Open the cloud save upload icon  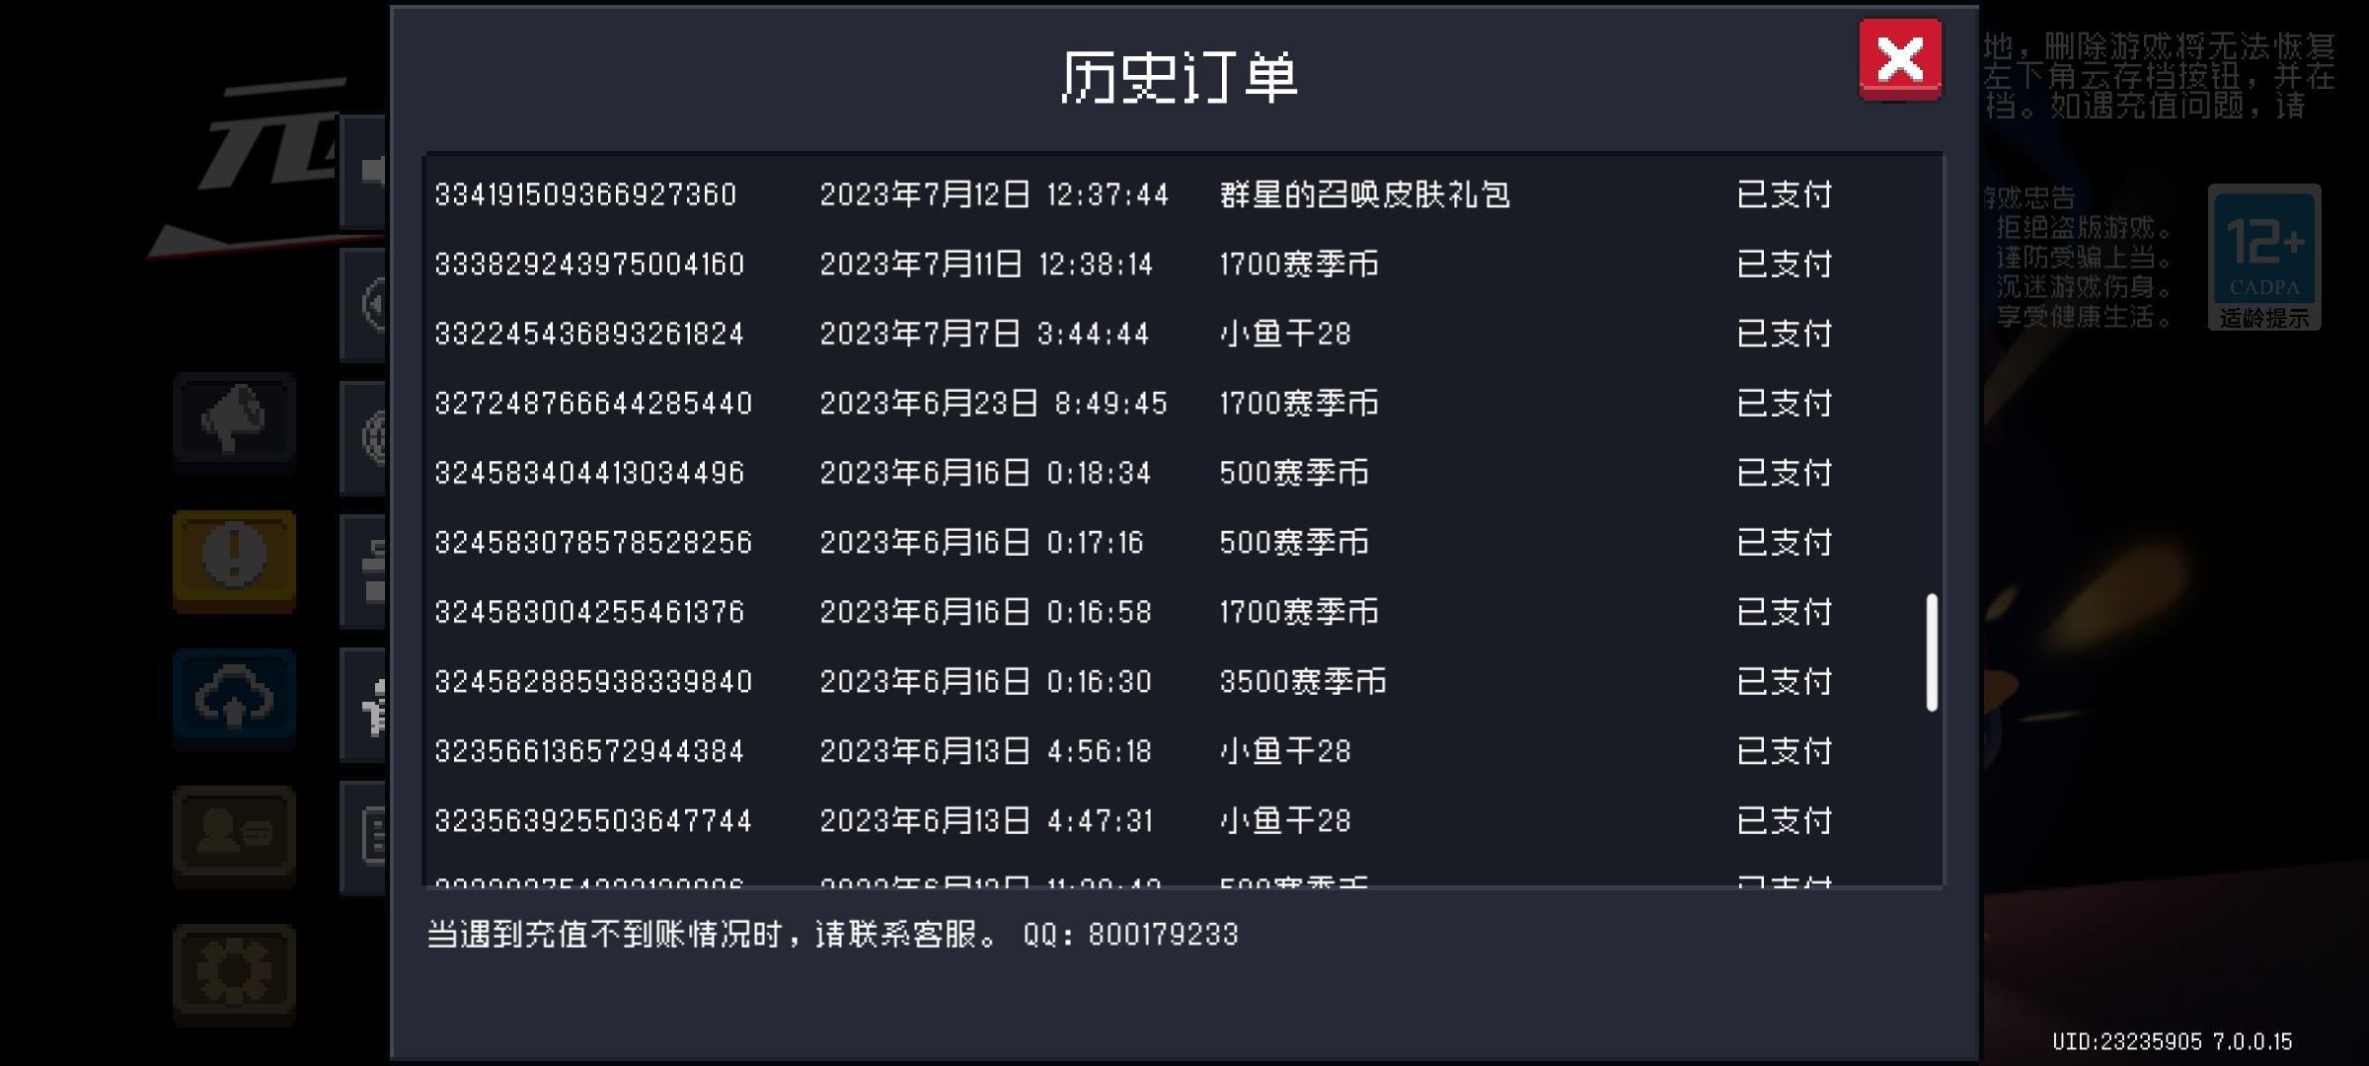234,698
